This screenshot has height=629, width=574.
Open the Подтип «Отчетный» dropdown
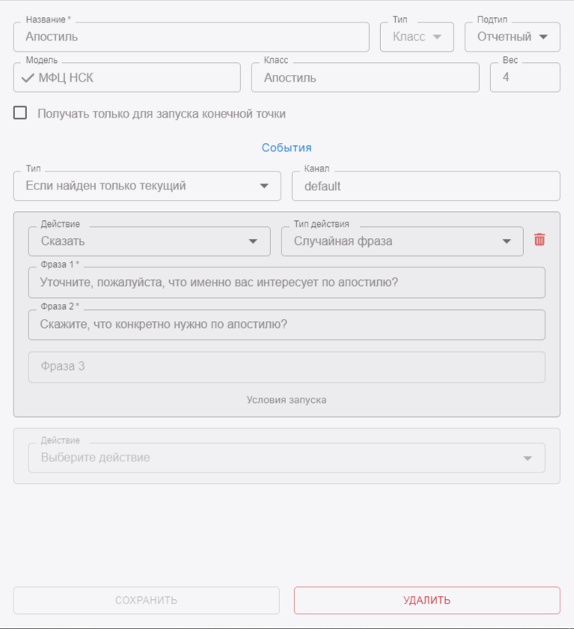click(512, 37)
